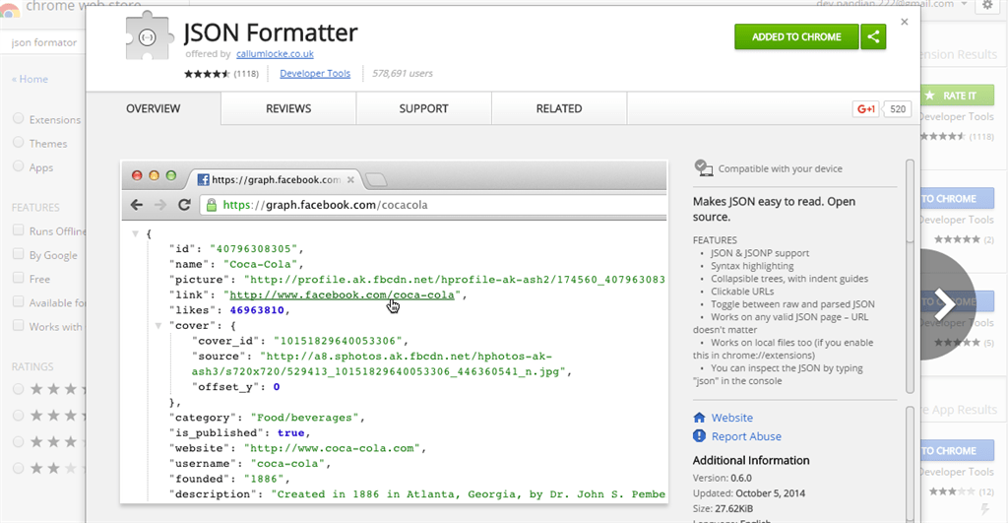Click the star rating beside 1118 reviews
This screenshot has height=523, width=1008.
coord(207,73)
